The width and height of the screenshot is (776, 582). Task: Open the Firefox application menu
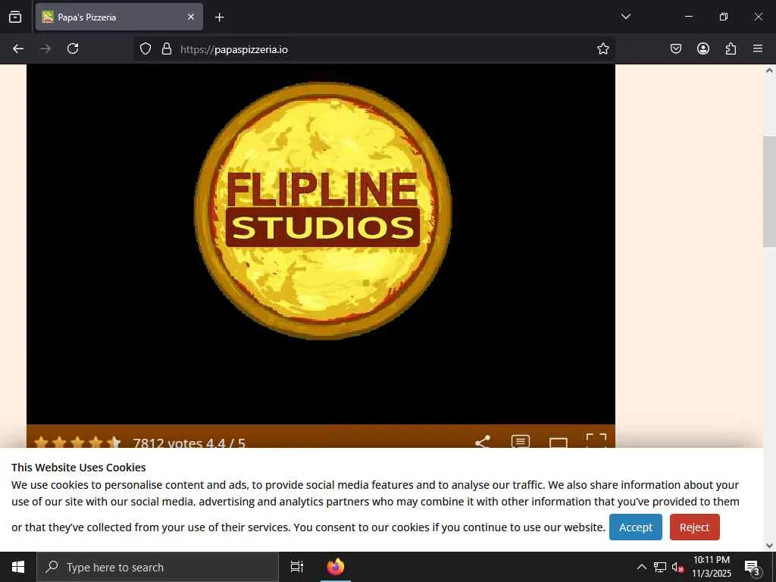(x=758, y=48)
